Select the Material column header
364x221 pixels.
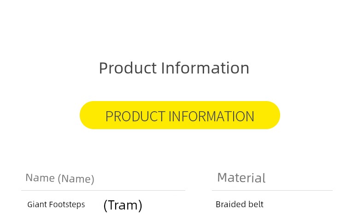241,178
